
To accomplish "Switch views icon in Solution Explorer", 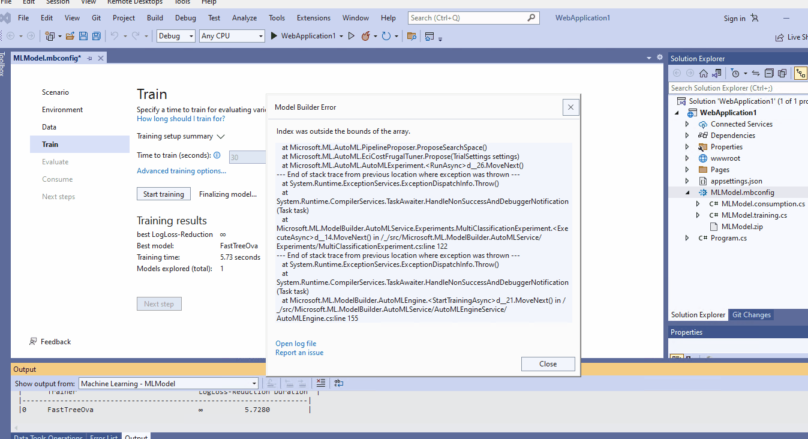I will (x=716, y=73).
